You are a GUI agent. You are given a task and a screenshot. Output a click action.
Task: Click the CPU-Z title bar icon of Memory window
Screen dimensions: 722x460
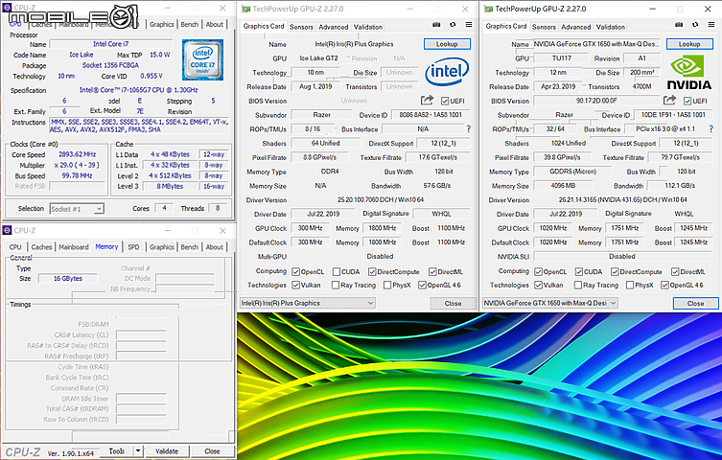click(7, 230)
